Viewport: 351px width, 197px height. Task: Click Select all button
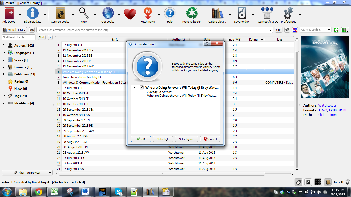point(163,139)
